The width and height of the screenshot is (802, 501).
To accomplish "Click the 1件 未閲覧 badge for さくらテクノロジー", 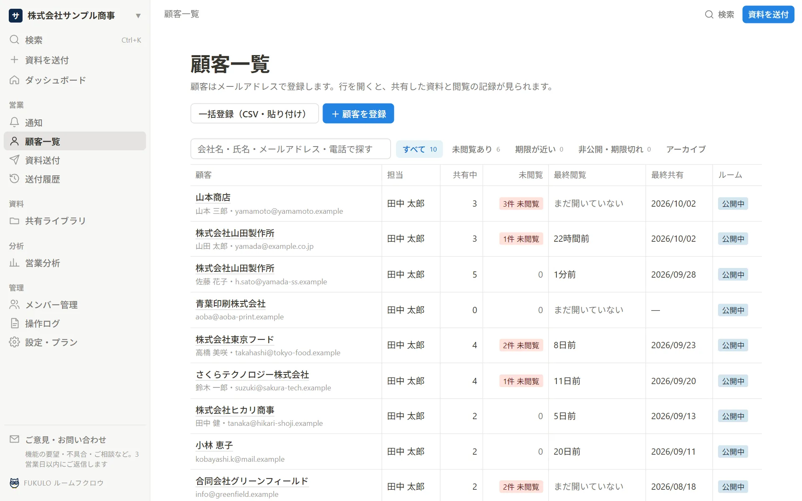I will coord(521,381).
